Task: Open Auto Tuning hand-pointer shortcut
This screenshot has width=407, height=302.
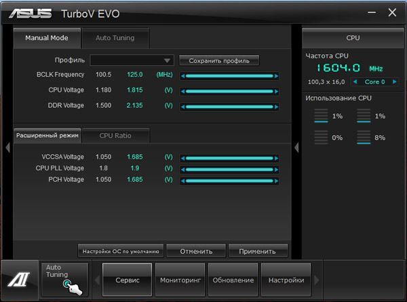Action: (65, 280)
